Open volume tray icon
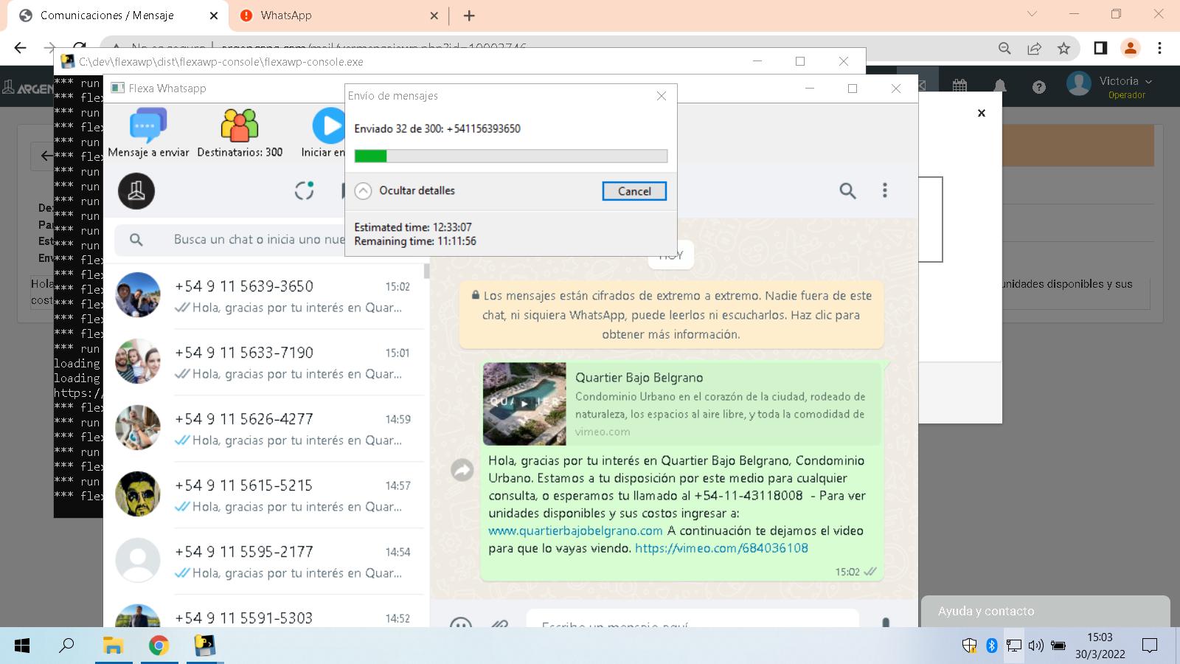 1036,646
